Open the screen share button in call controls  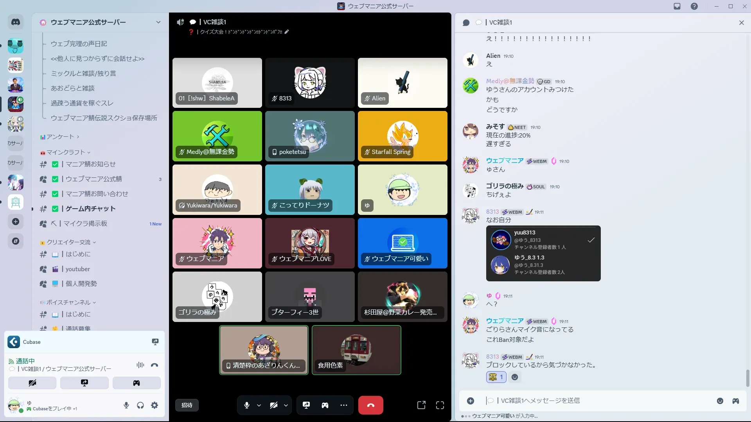coord(306,405)
